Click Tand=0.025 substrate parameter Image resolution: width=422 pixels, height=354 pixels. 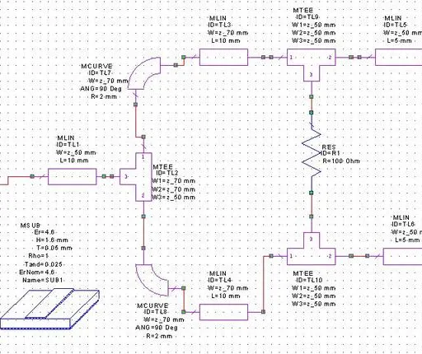[44, 264]
